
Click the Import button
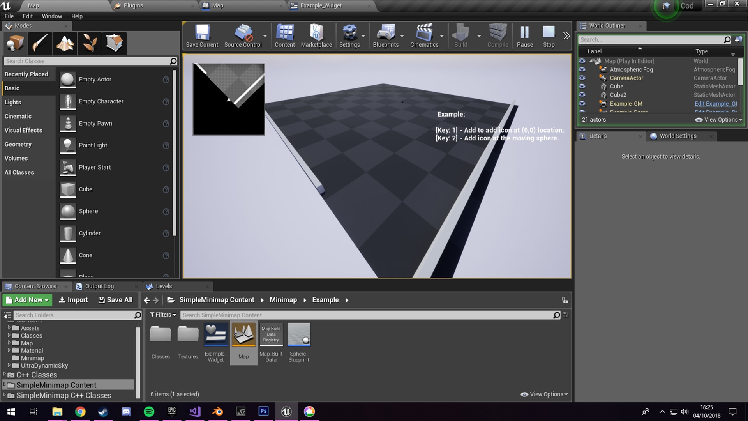[73, 300]
